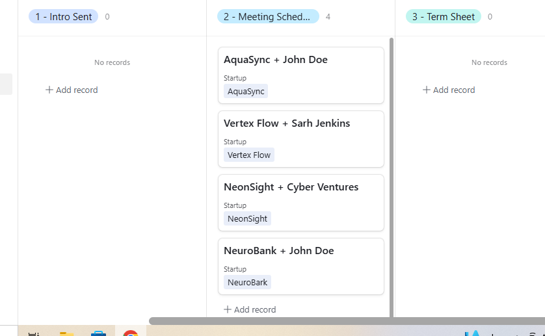Select the 2 - Meeting Sched... column label
545x336 pixels.
[x=268, y=17]
